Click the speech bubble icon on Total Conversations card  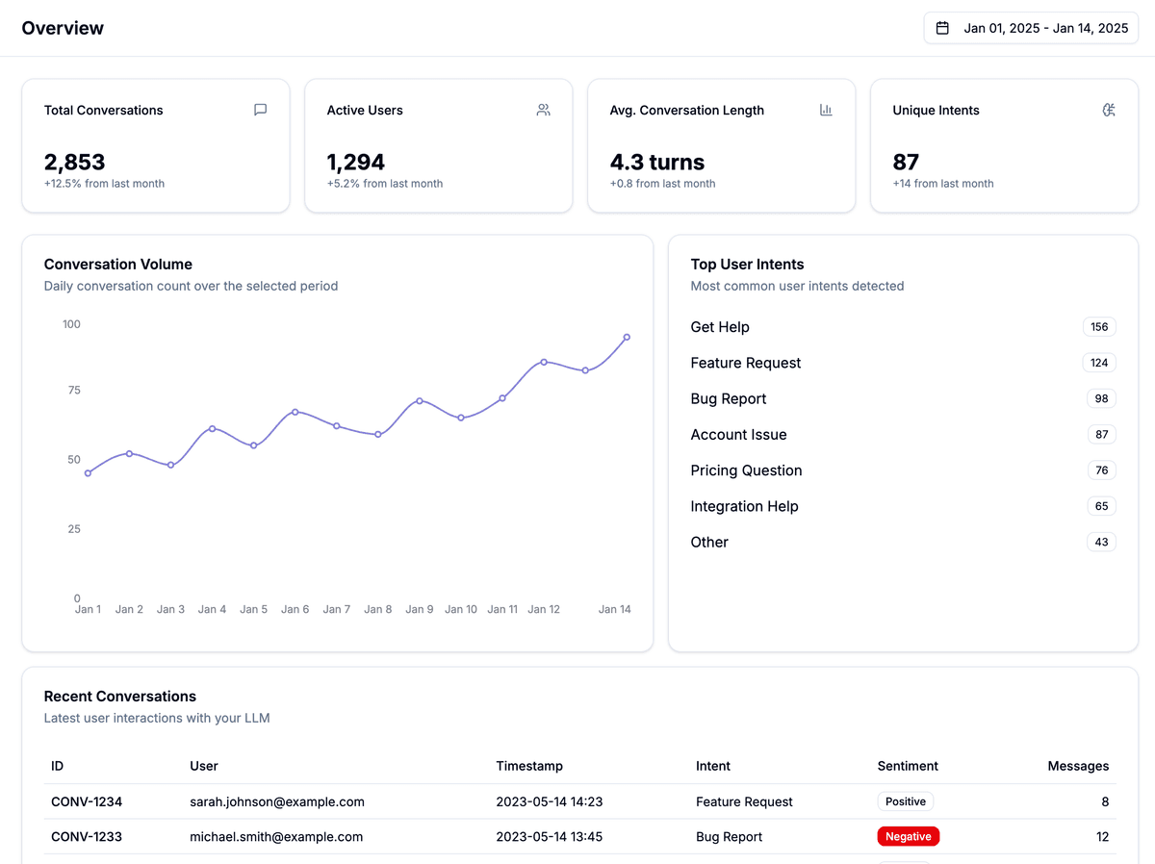tap(260, 110)
